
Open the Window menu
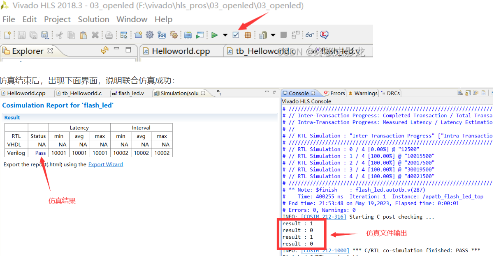[132, 19]
